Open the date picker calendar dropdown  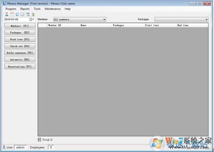(32, 19)
